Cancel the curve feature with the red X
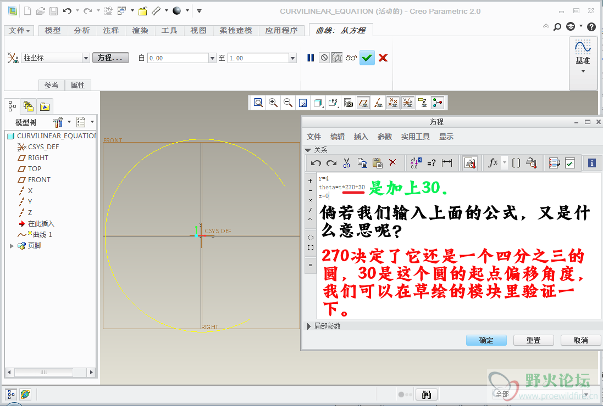Screen dimensions: 603x406 click(x=383, y=58)
